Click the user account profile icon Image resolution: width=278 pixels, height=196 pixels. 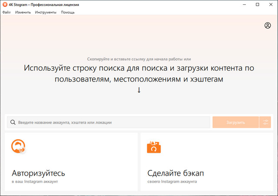click(268, 26)
